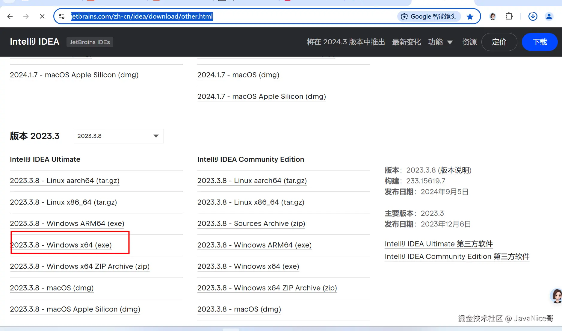
Task: Stop page loading with the X icon
Action: pos(42,16)
